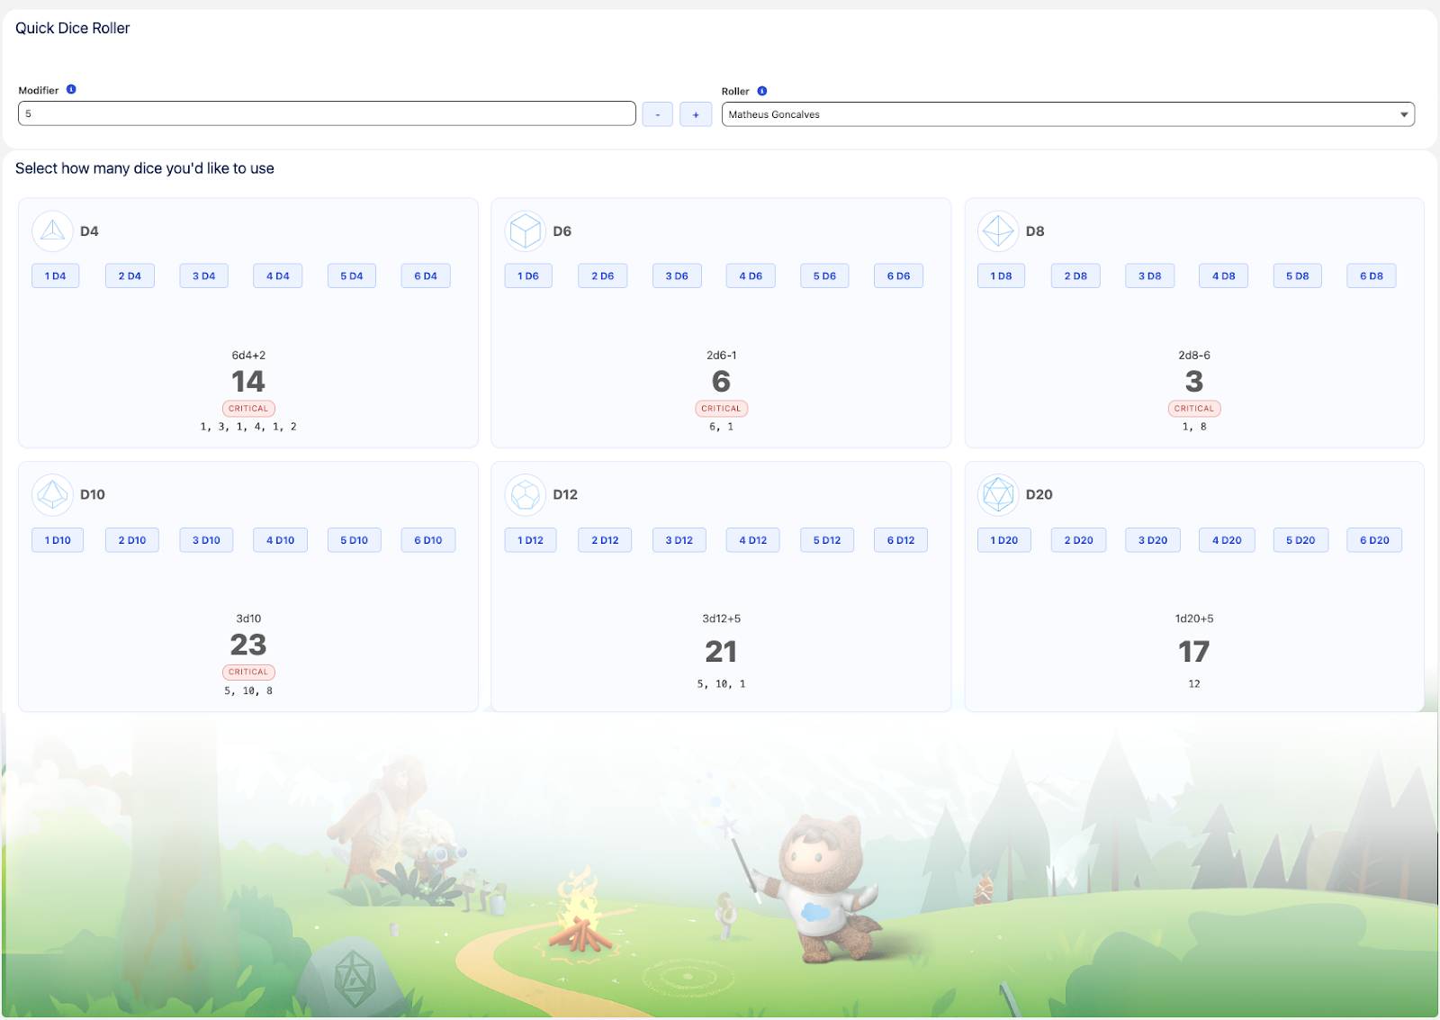Viewport: 1440px width, 1020px height.
Task: Open the Roller info tooltip icon
Action: point(762,91)
